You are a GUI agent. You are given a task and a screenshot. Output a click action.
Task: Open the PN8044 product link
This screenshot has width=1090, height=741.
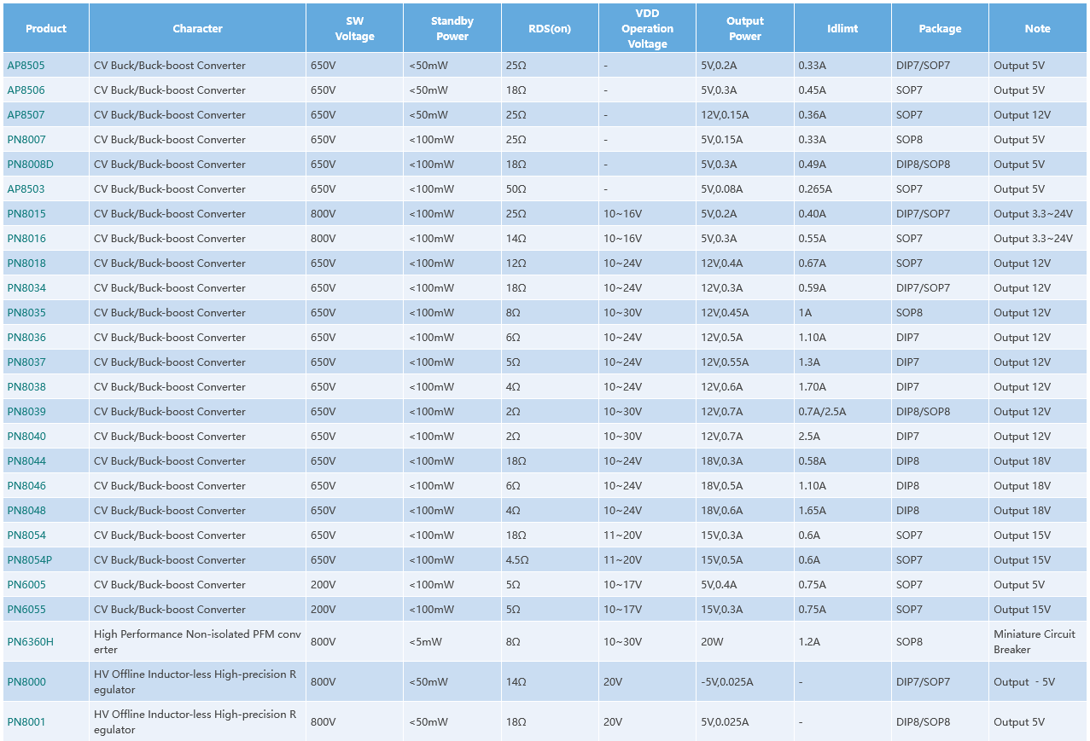[x=26, y=461]
